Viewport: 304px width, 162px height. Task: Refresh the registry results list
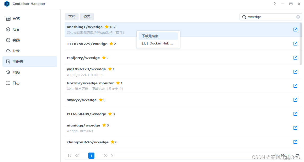(x=297, y=156)
